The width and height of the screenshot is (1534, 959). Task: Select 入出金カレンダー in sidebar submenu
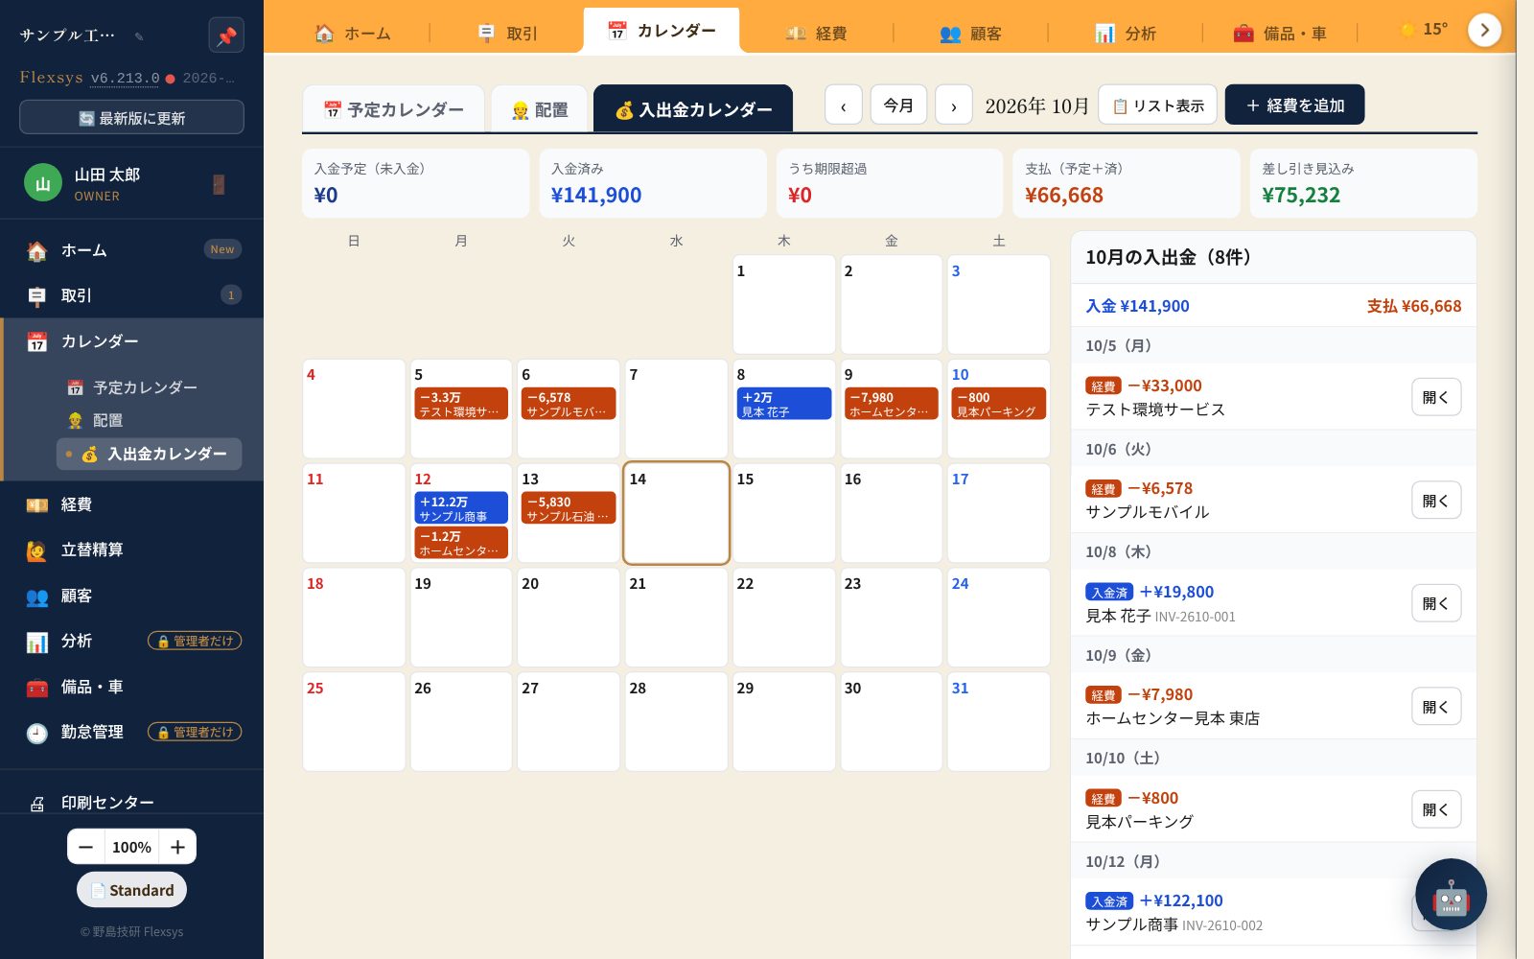click(150, 454)
